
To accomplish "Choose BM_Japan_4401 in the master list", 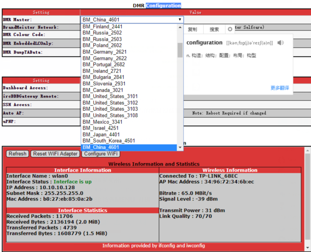I will click(101, 135).
